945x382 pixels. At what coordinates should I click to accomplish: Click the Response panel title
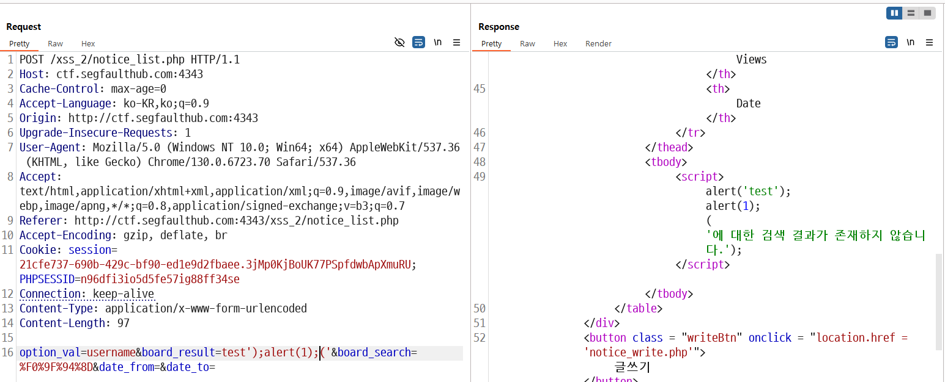click(x=498, y=27)
